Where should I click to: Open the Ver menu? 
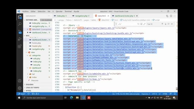tap(49, 12)
